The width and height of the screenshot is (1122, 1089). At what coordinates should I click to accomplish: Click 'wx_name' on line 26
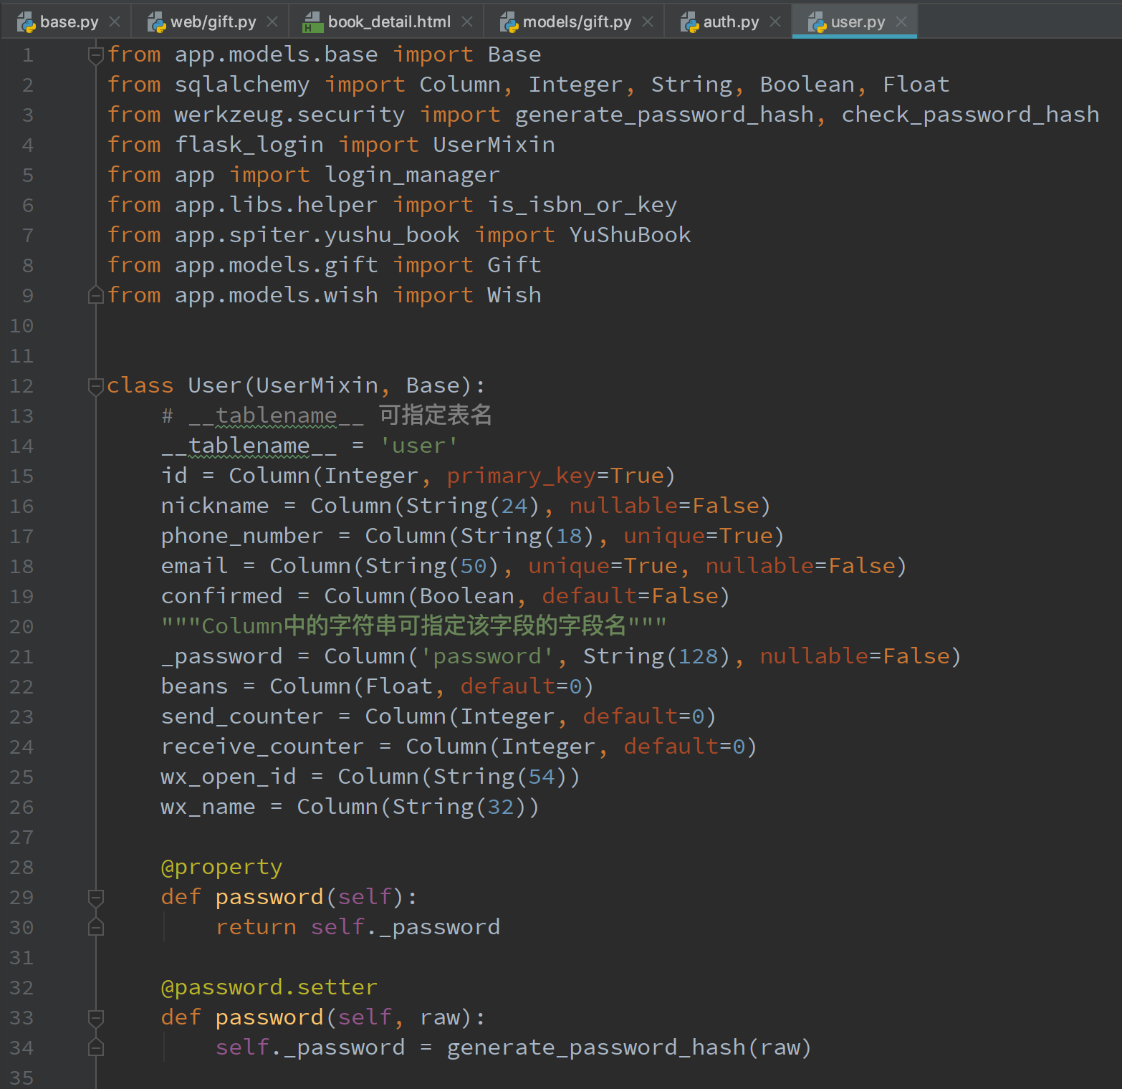[x=208, y=807]
